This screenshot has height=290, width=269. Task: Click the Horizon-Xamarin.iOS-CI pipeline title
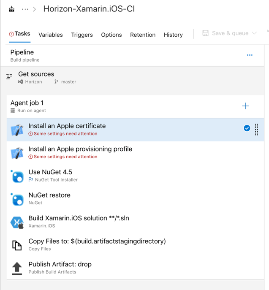(89, 9)
